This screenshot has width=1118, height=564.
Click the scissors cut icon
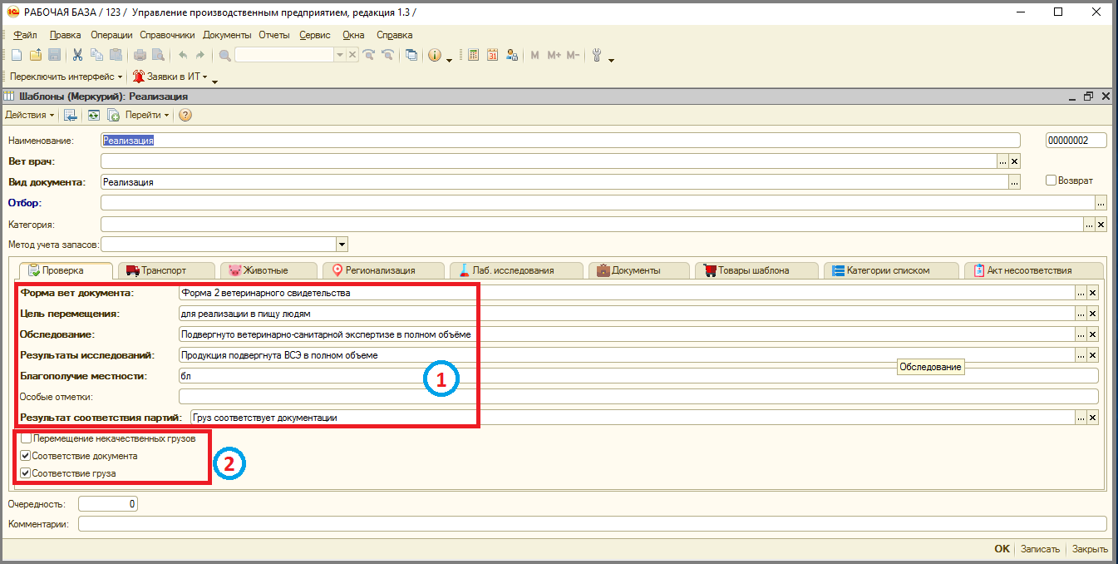77,55
